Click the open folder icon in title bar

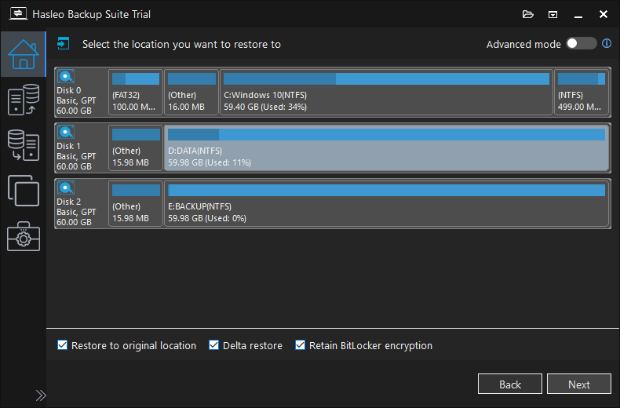[528, 15]
